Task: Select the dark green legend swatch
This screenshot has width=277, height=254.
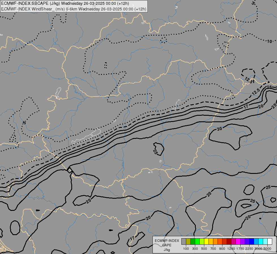Action: coord(193,242)
